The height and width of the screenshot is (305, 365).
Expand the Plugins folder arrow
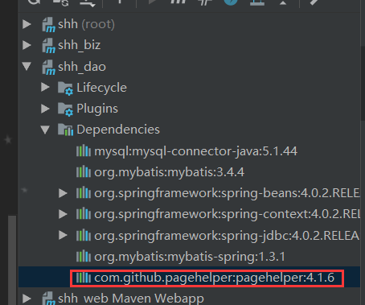pos(45,109)
